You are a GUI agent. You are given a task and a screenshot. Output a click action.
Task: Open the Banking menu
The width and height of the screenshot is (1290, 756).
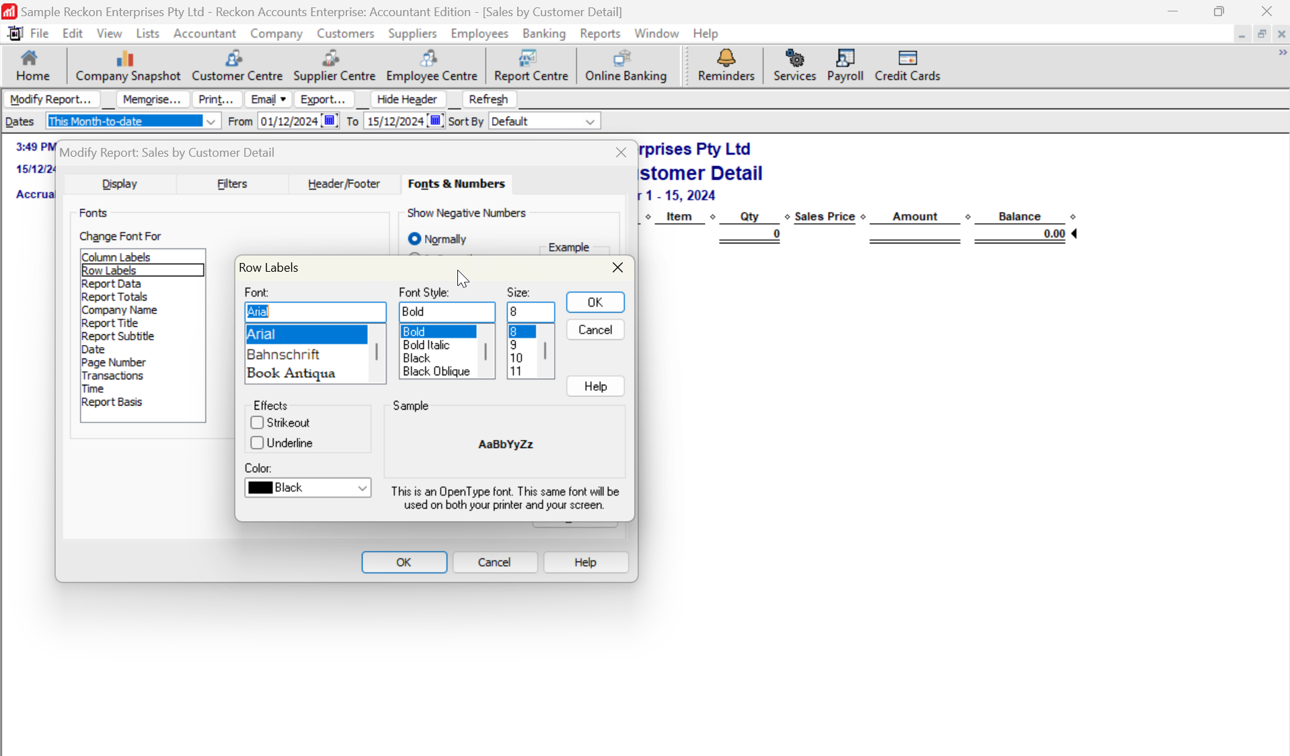(x=543, y=33)
